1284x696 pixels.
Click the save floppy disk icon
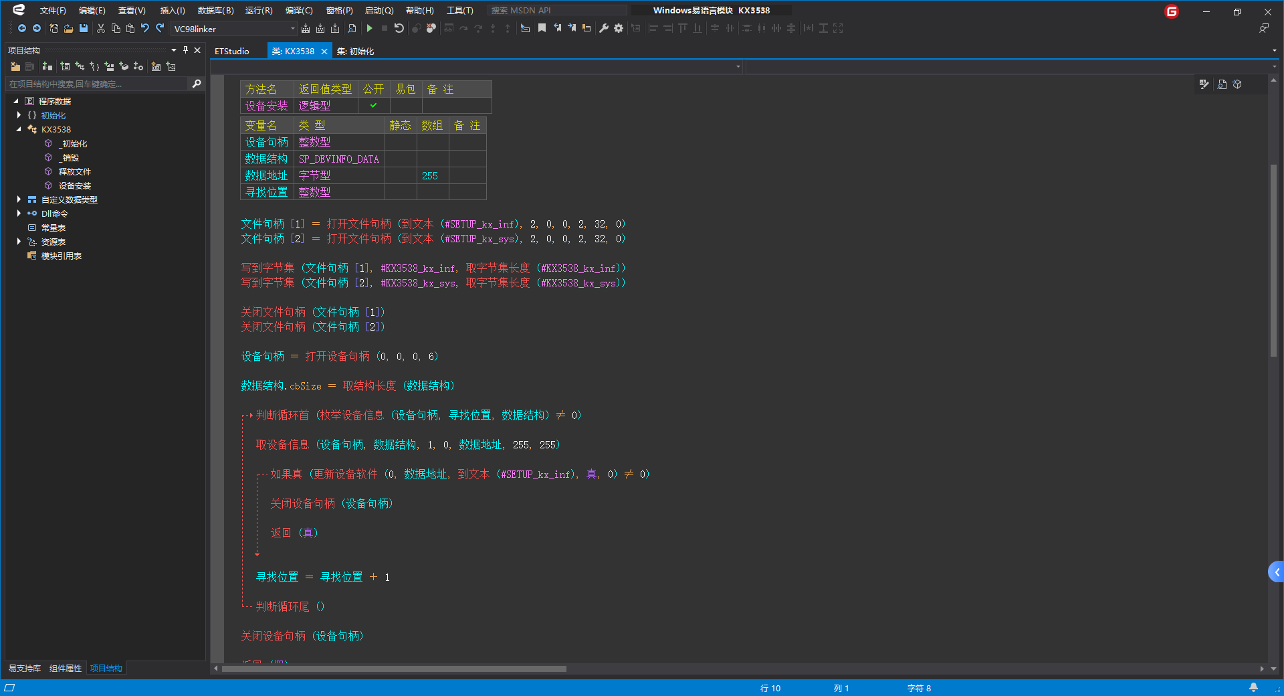[84, 28]
